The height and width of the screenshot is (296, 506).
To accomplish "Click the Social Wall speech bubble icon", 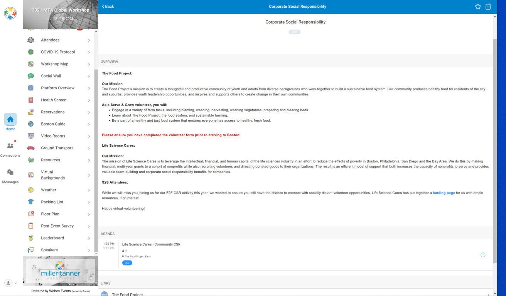I will (x=31, y=76).
